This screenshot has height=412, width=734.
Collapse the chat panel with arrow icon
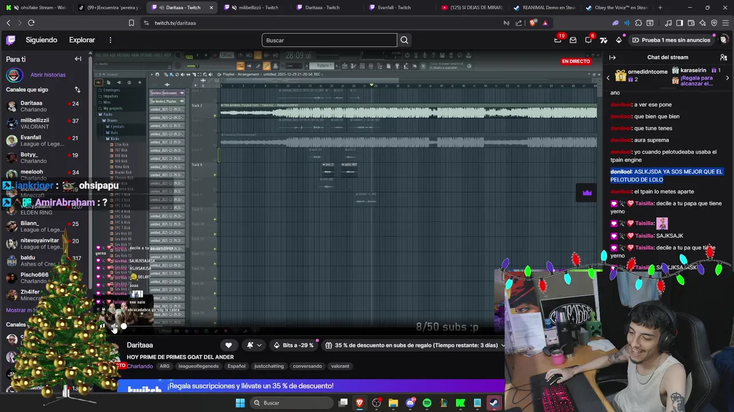click(x=612, y=57)
